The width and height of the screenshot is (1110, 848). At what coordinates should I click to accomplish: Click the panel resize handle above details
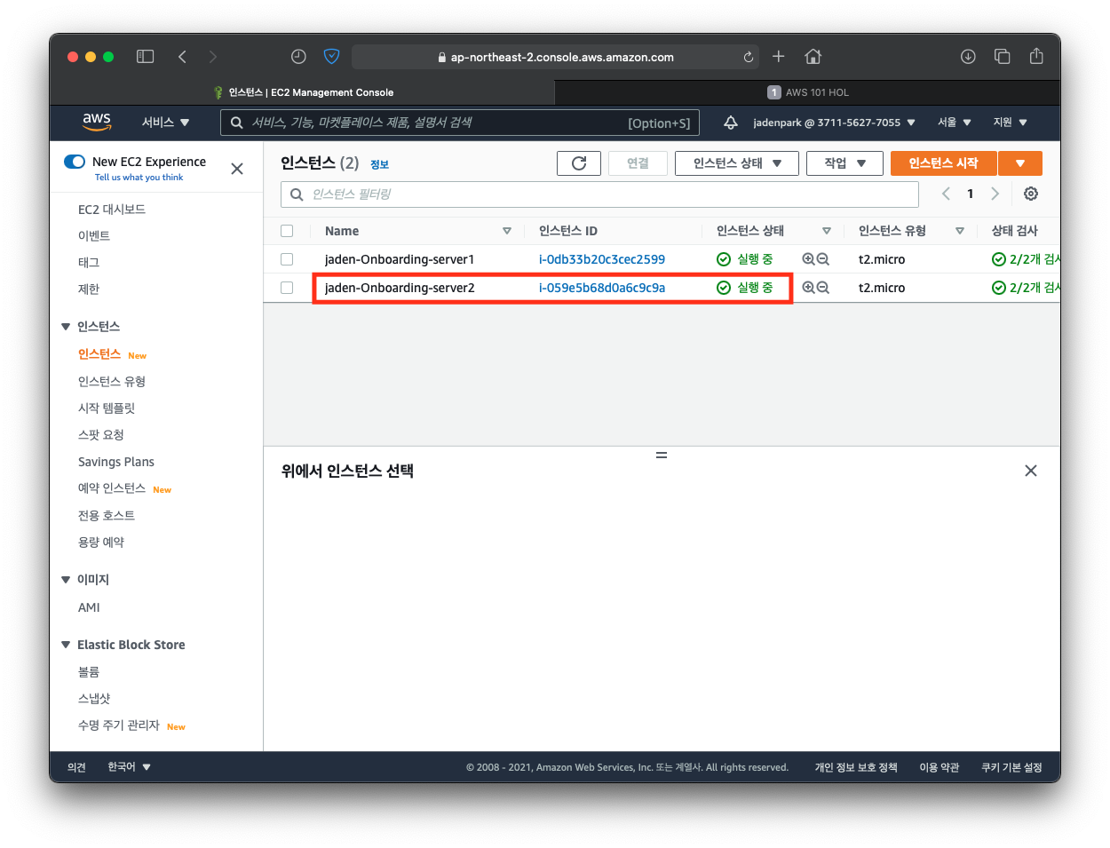(x=662, y=455)
